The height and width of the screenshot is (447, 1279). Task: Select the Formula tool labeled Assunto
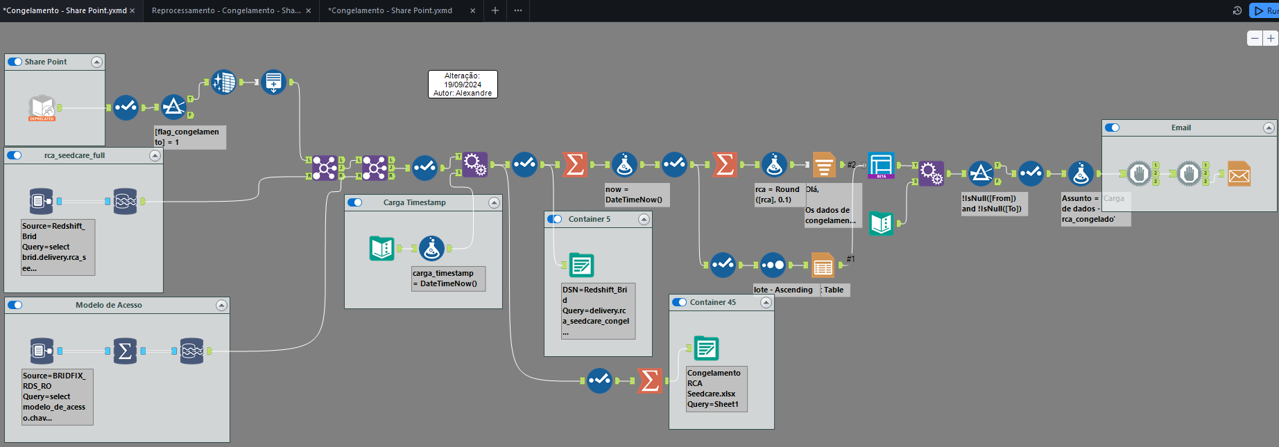1081,173
